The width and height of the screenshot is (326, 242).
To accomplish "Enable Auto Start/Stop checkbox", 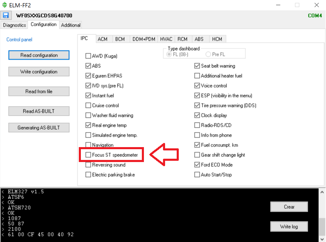I will (197, 175).
